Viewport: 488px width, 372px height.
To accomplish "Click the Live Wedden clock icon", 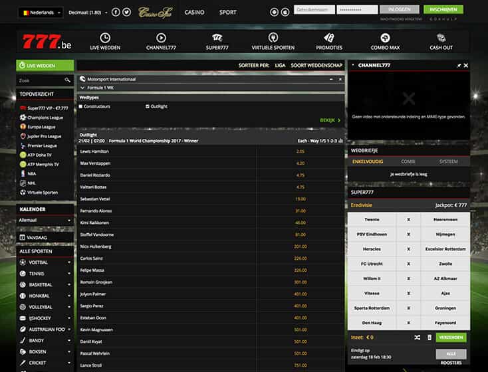I will [x=105, y=38].
